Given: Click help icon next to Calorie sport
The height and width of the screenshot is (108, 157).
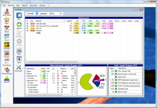Looking at the screenshot, I should tap(116, 77).
